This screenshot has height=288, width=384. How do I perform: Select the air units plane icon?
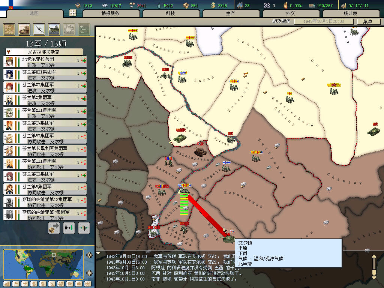point(39,29)
